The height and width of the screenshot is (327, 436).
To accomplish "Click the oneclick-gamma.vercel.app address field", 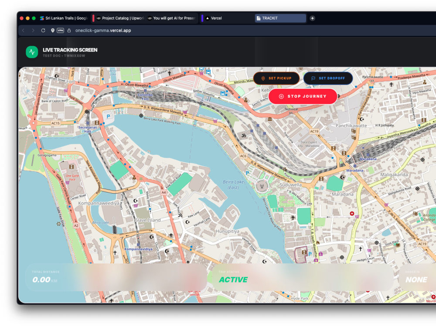I will [103, 31].
